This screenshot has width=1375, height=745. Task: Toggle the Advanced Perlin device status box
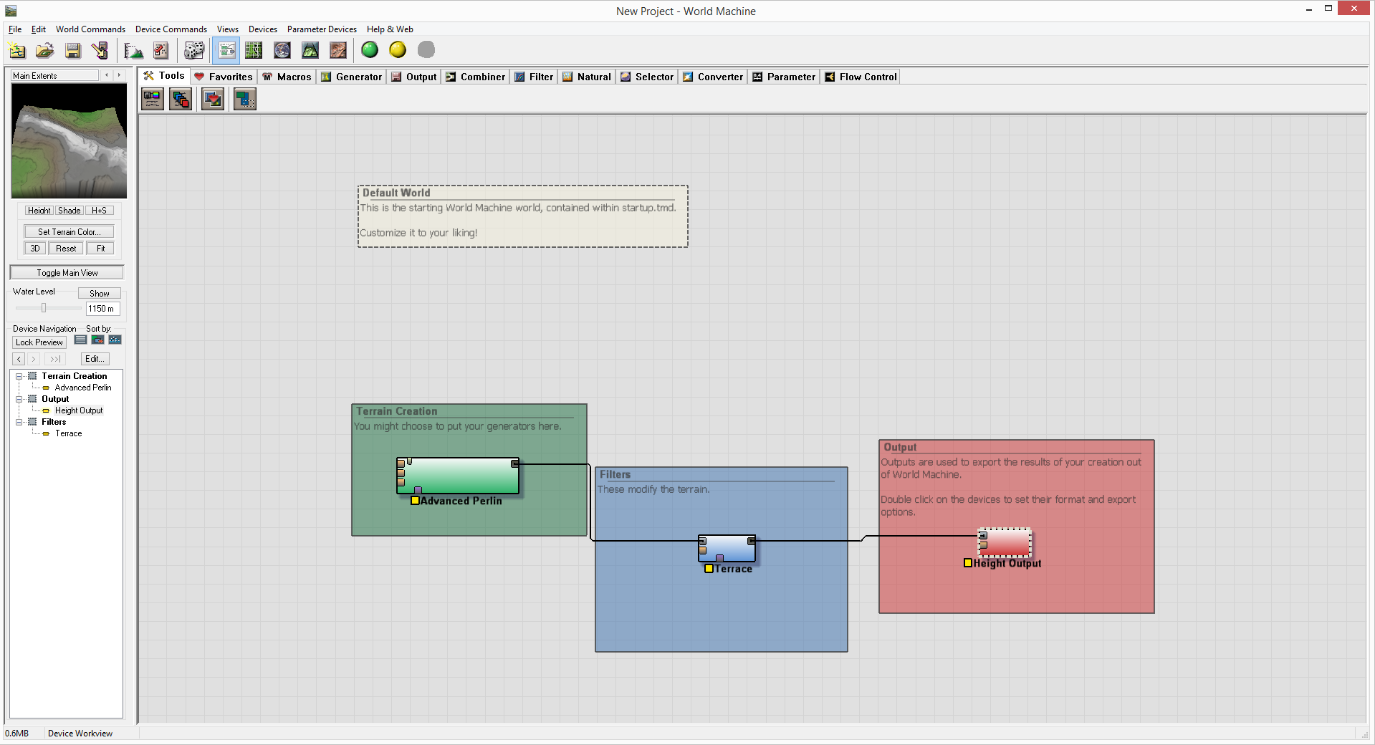click(x=415, y=501)
